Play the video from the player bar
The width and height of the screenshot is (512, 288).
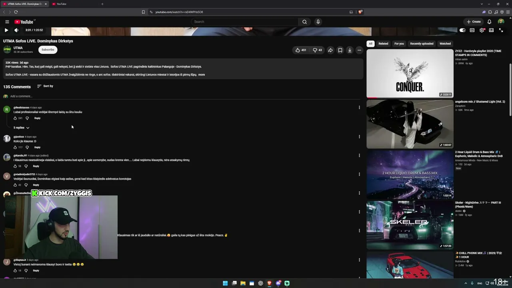(6, 30)
